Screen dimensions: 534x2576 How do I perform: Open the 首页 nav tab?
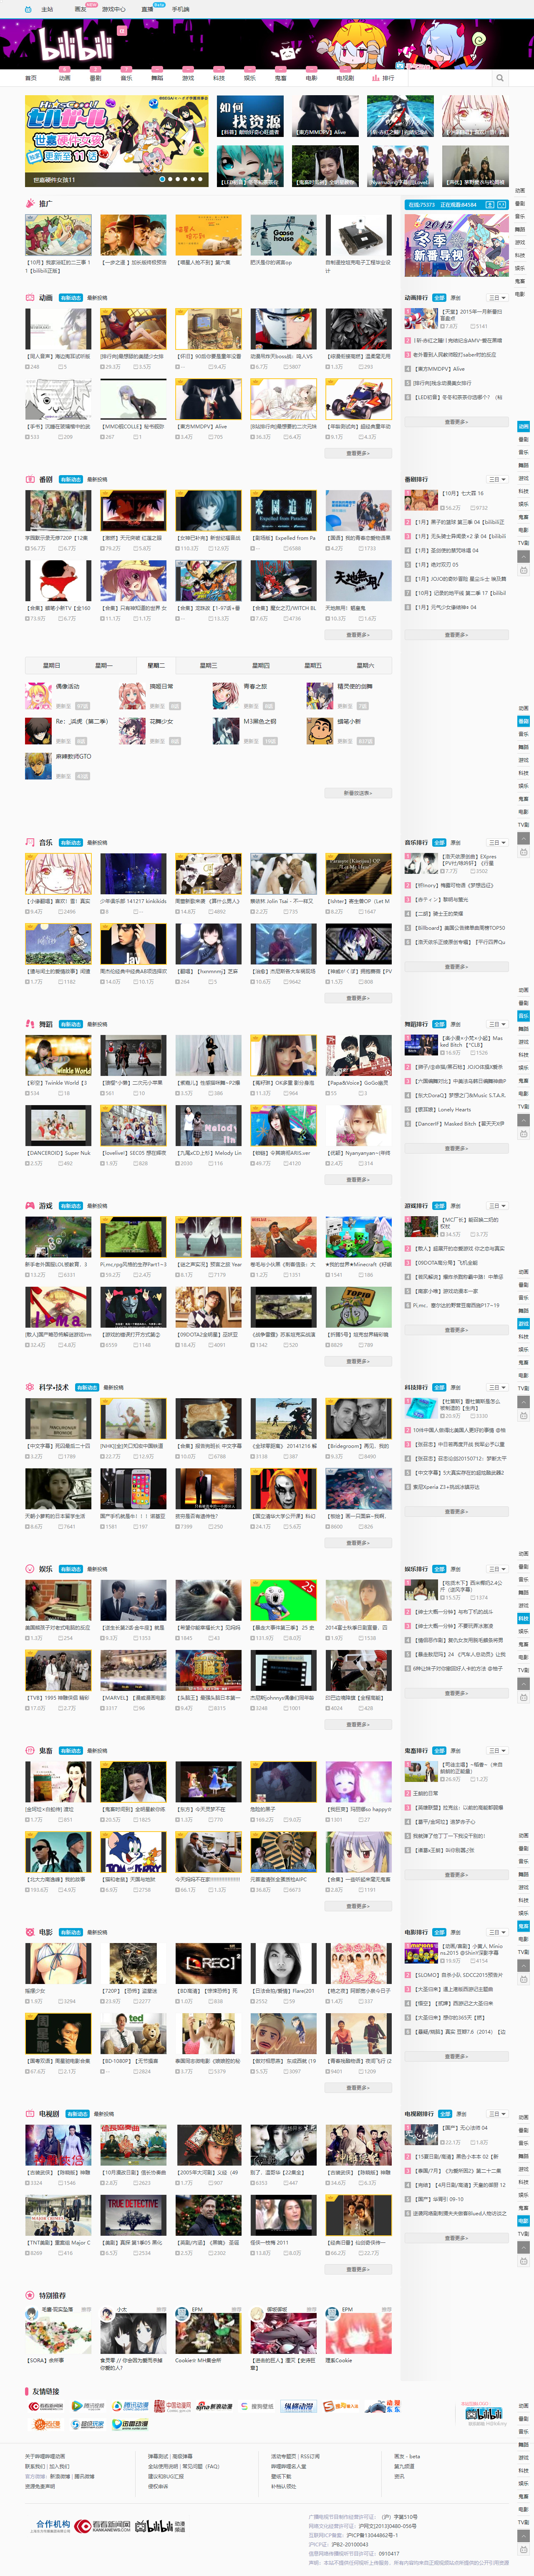31,78
